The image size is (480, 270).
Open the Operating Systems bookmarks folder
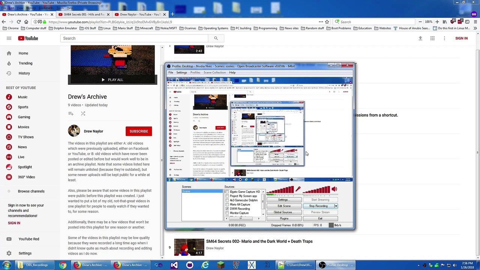[213, 28]
